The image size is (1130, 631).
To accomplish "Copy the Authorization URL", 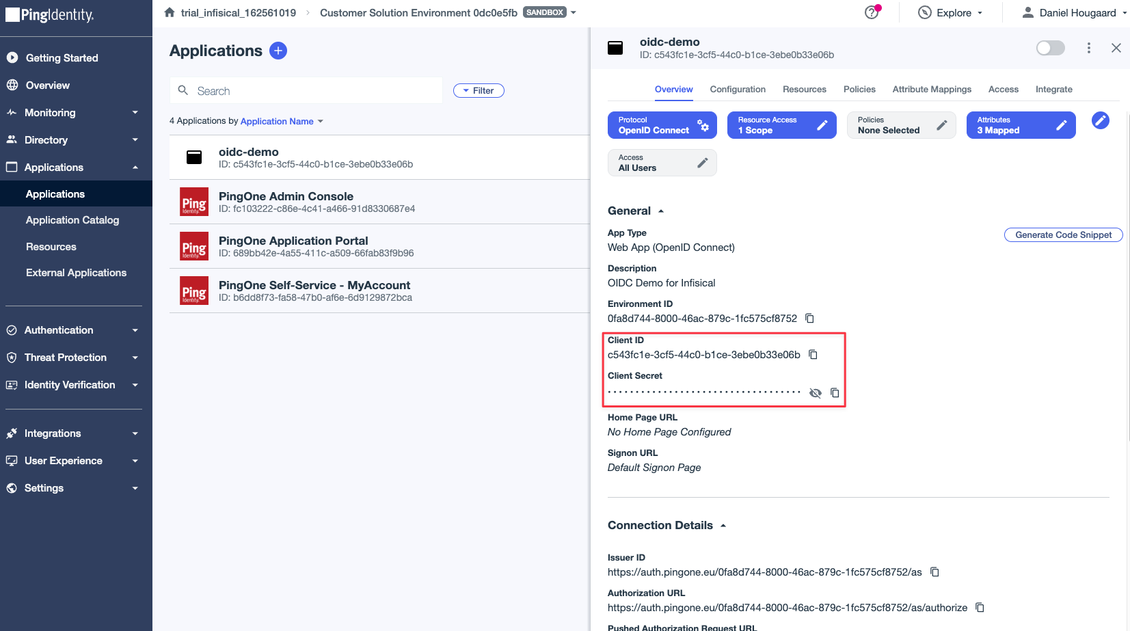I will click(x=980, y=608).
